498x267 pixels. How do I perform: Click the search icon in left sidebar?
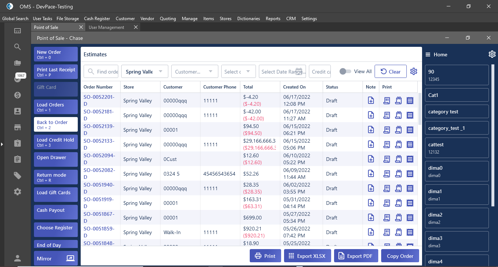point(18,47)
